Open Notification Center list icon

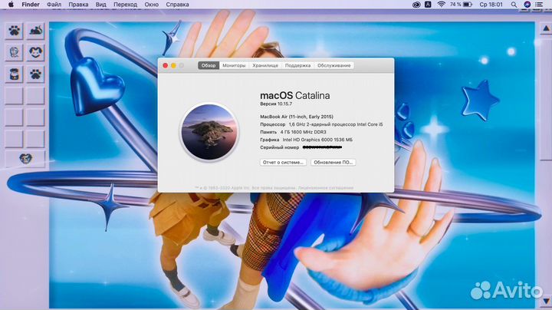[x=539, y=5]
